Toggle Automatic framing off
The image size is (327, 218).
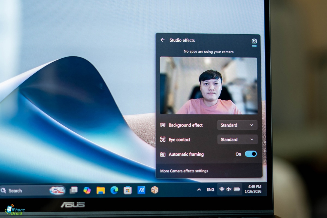pyautogui.click(x=251, y=154)
